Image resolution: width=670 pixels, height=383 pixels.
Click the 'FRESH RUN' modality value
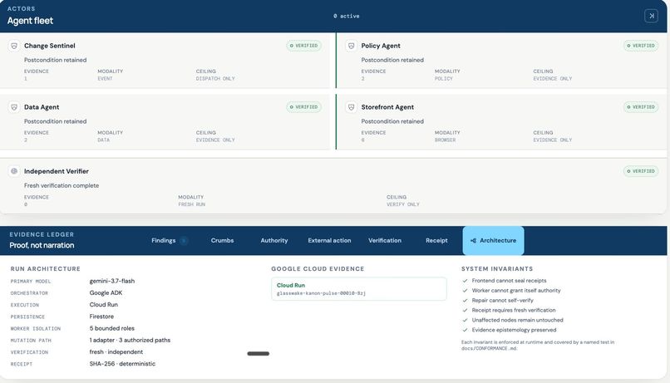click(191, 204)
